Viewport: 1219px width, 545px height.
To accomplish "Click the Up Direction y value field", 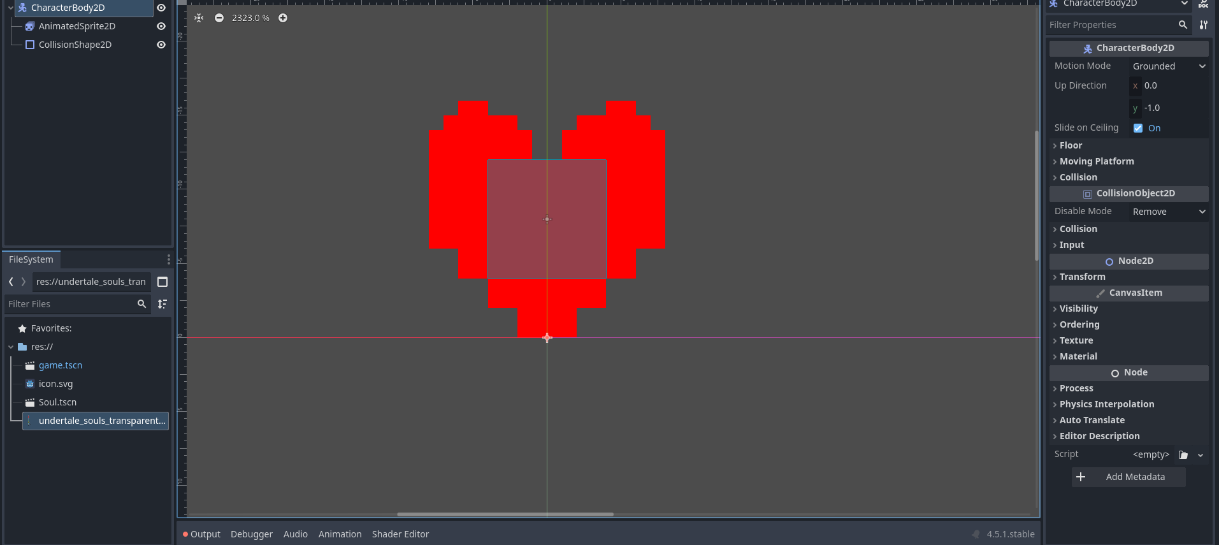I will pyautogui.click(x=1169, y=108).
